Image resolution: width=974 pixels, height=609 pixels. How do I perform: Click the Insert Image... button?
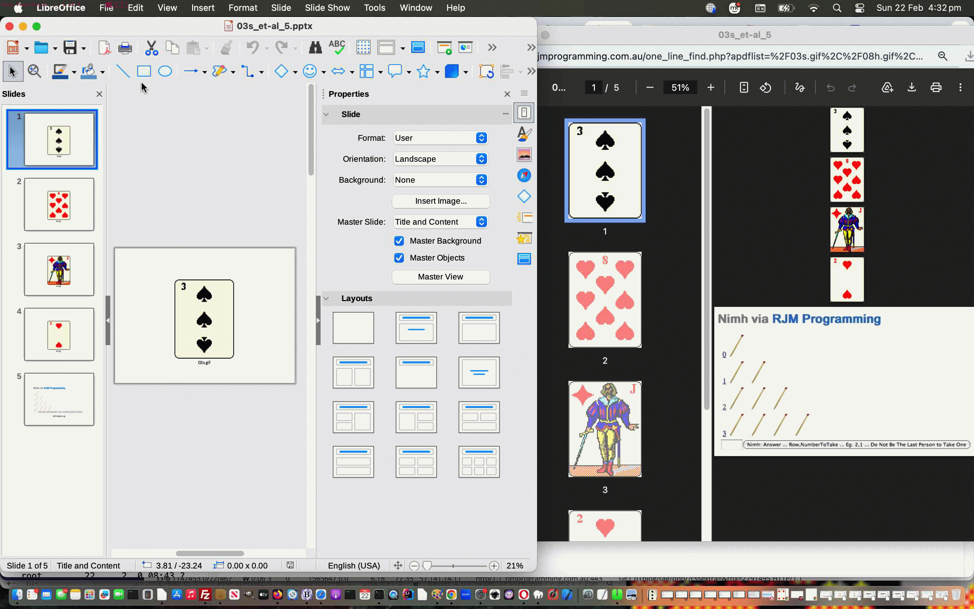441,201
